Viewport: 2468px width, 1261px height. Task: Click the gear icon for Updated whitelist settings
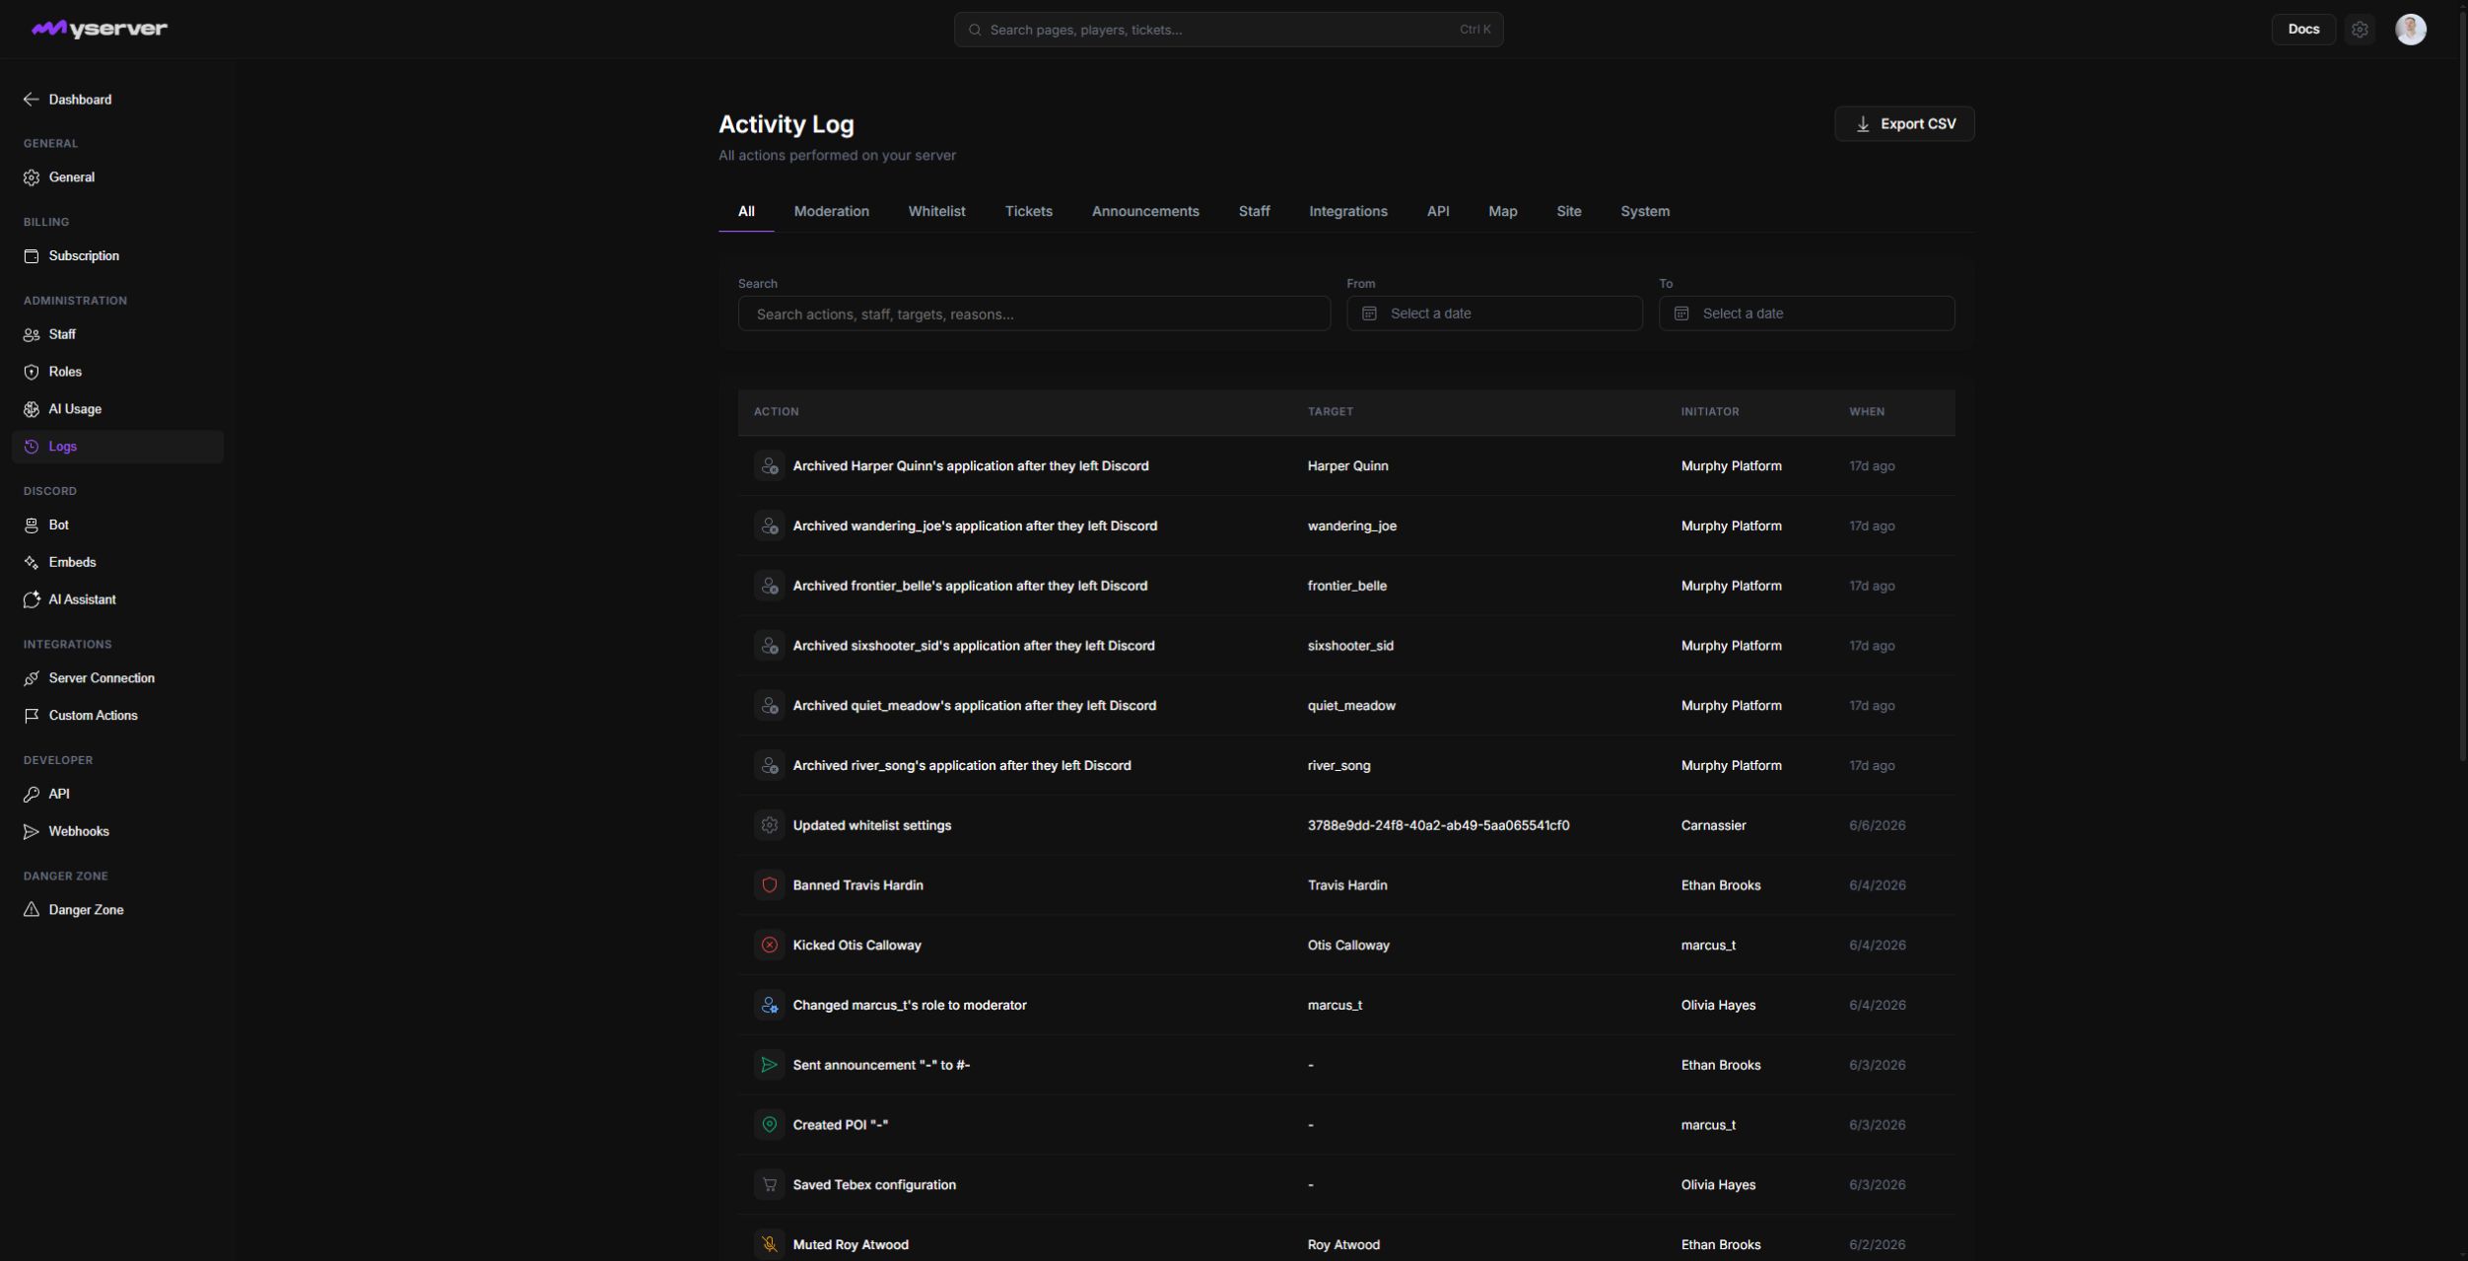[x=770, y=825]
